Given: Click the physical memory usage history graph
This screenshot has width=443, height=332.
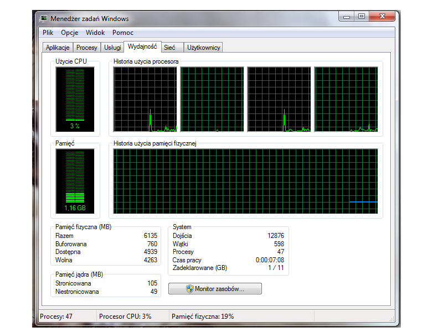Looking at the screenshot, I should [x=245, y=181].
